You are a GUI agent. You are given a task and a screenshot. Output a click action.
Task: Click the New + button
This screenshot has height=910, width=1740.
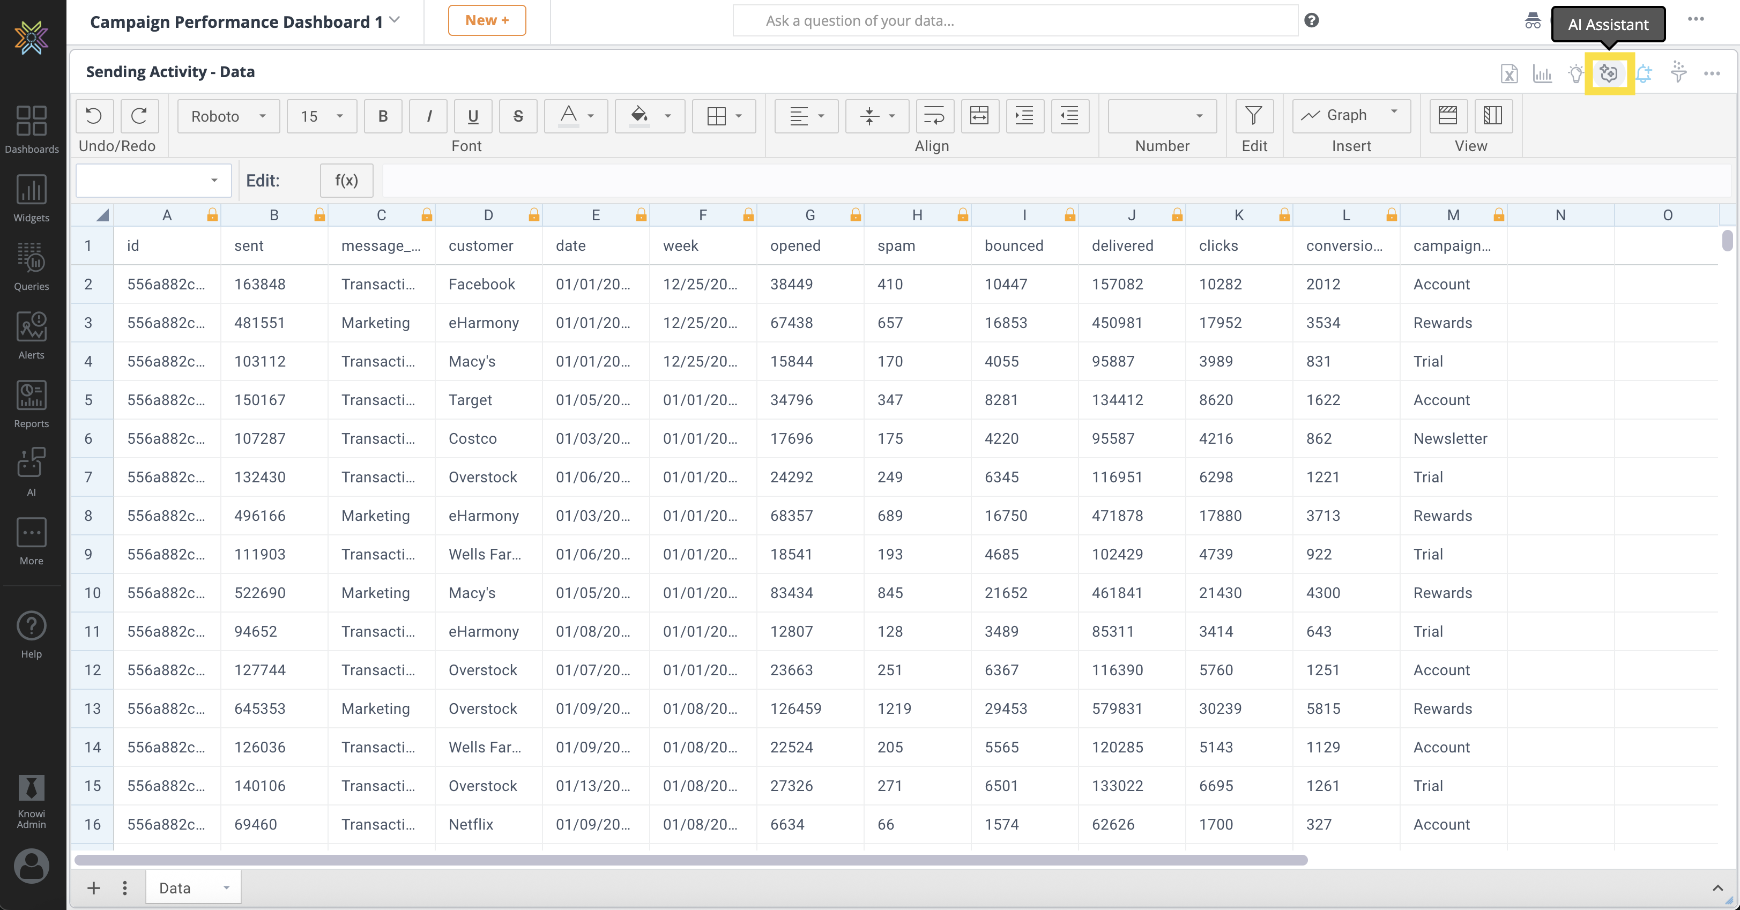click(x=486, y=20)
